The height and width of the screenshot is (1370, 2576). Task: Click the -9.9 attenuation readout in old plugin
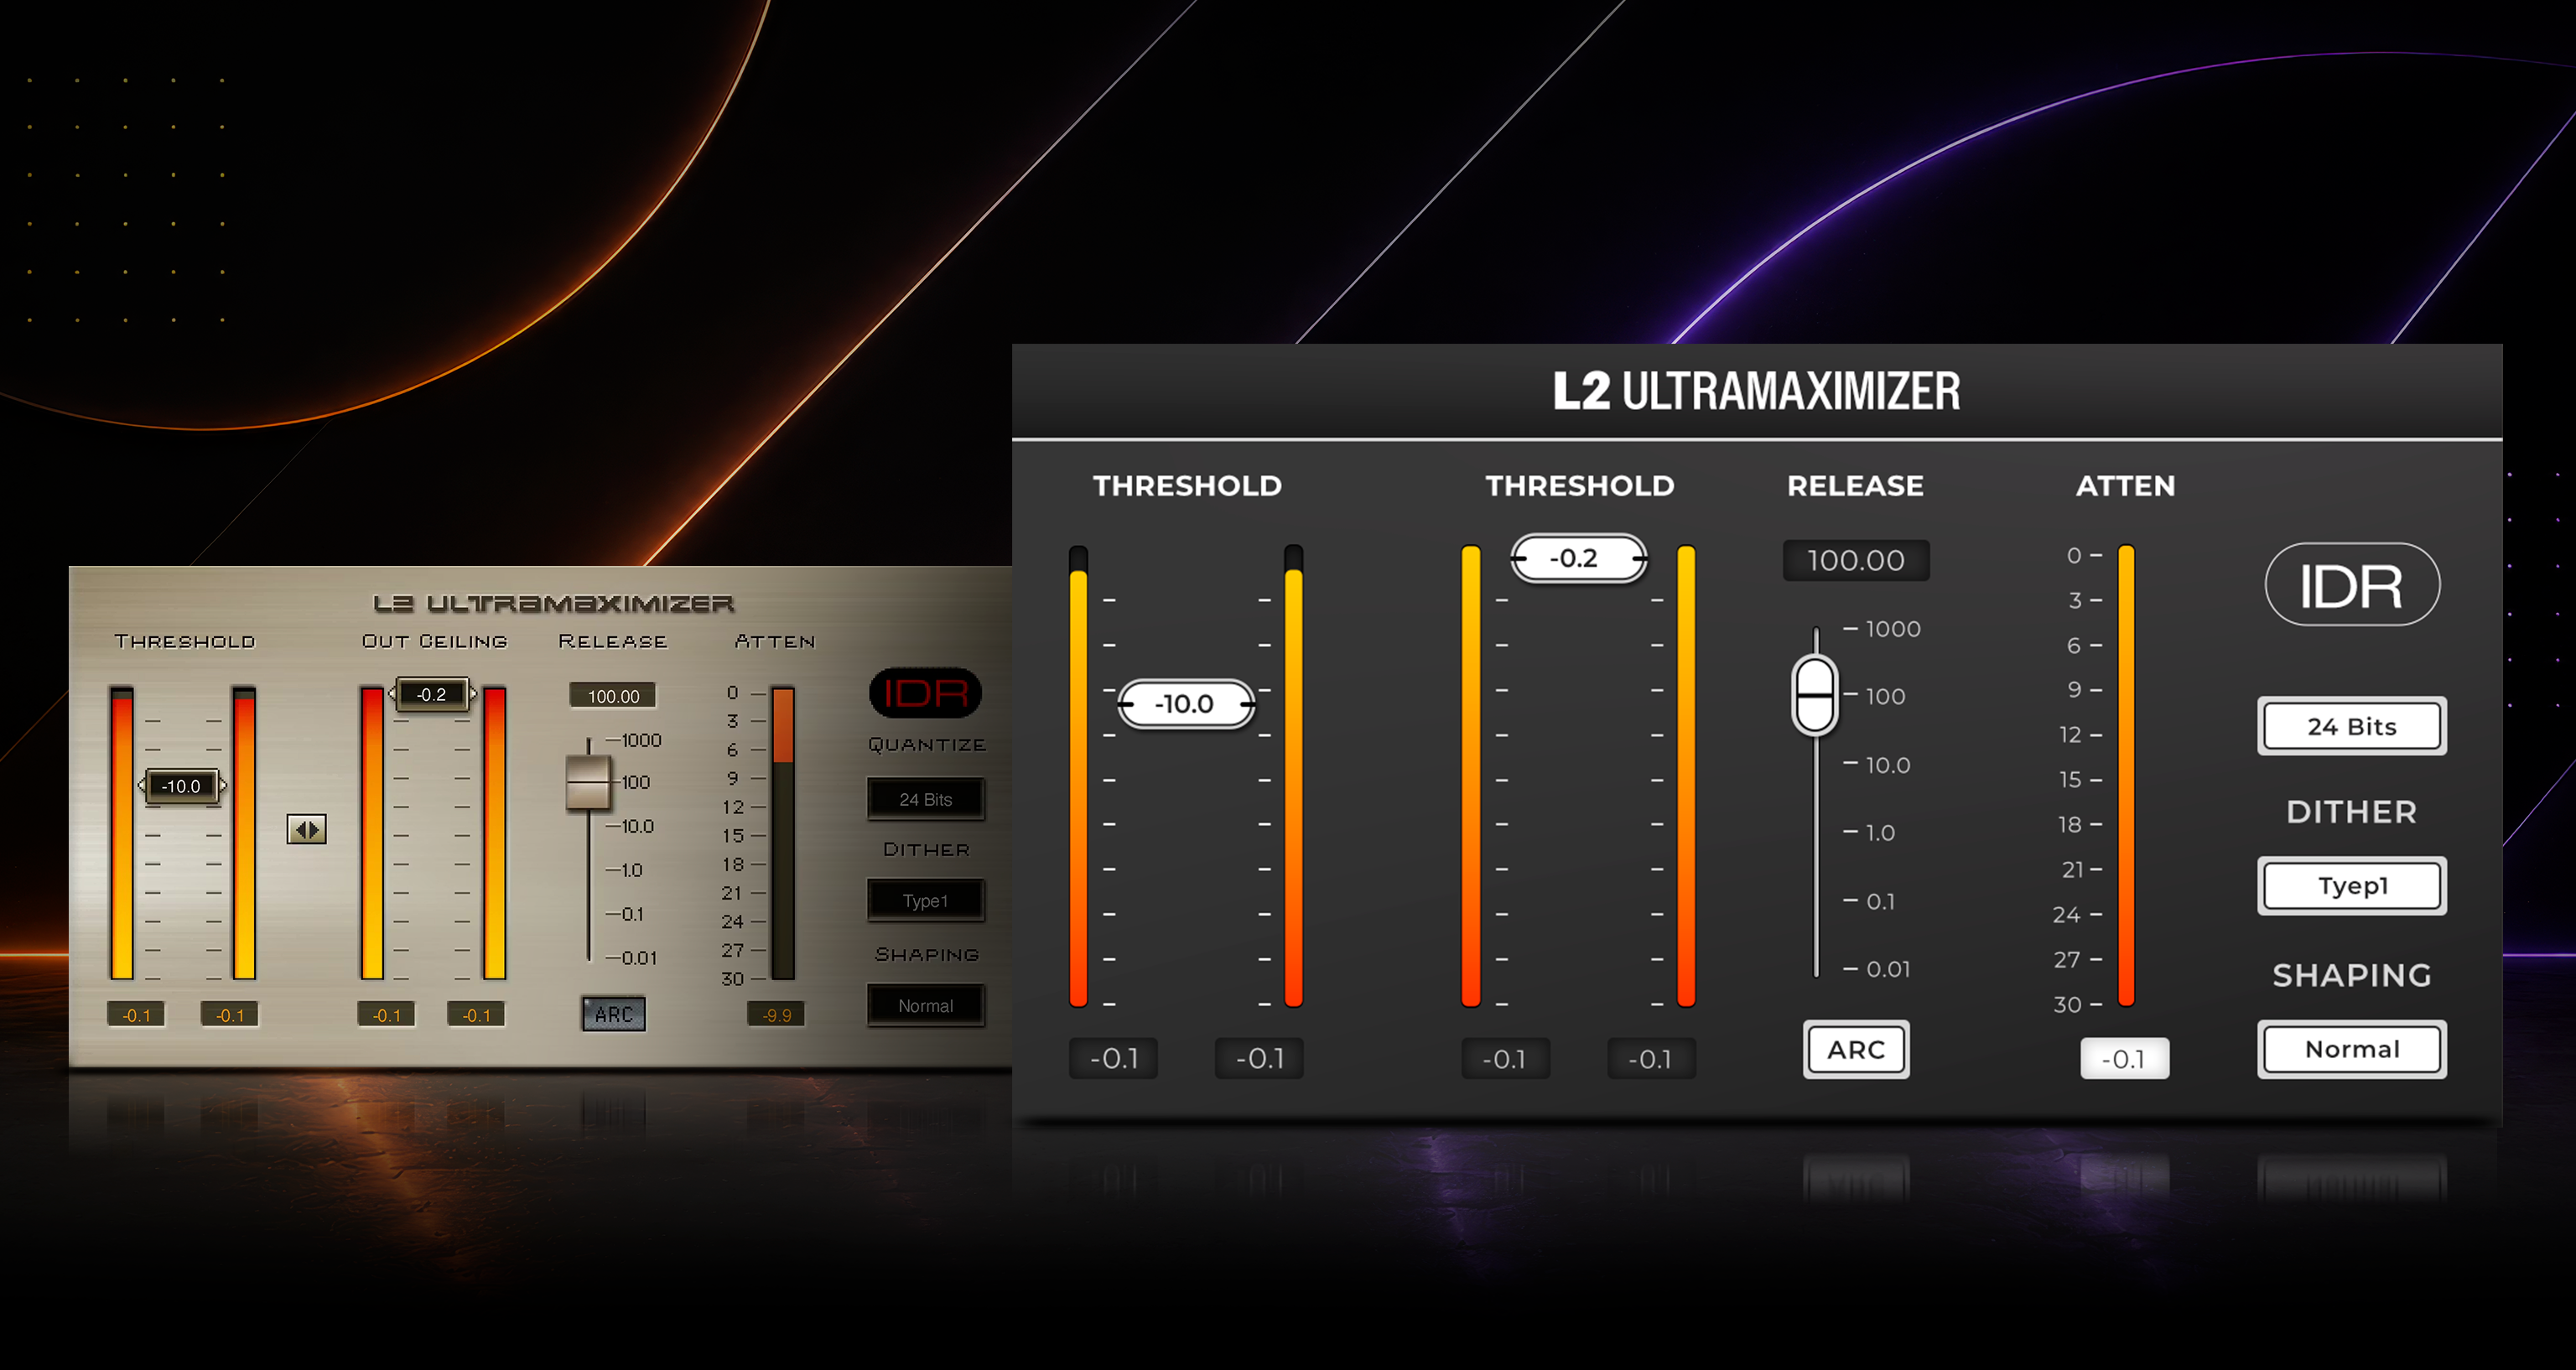pyautogui.click(x=776, y=1015)
